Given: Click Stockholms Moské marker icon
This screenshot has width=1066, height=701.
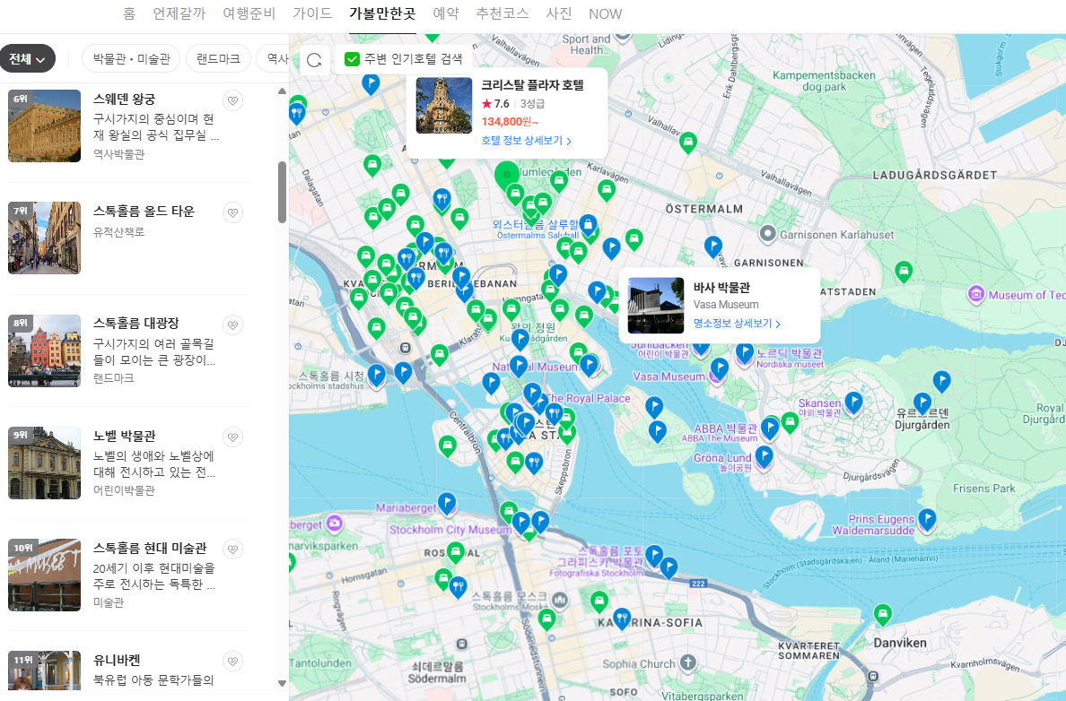Looking at the screenshot, I should (x=560, y=600).
